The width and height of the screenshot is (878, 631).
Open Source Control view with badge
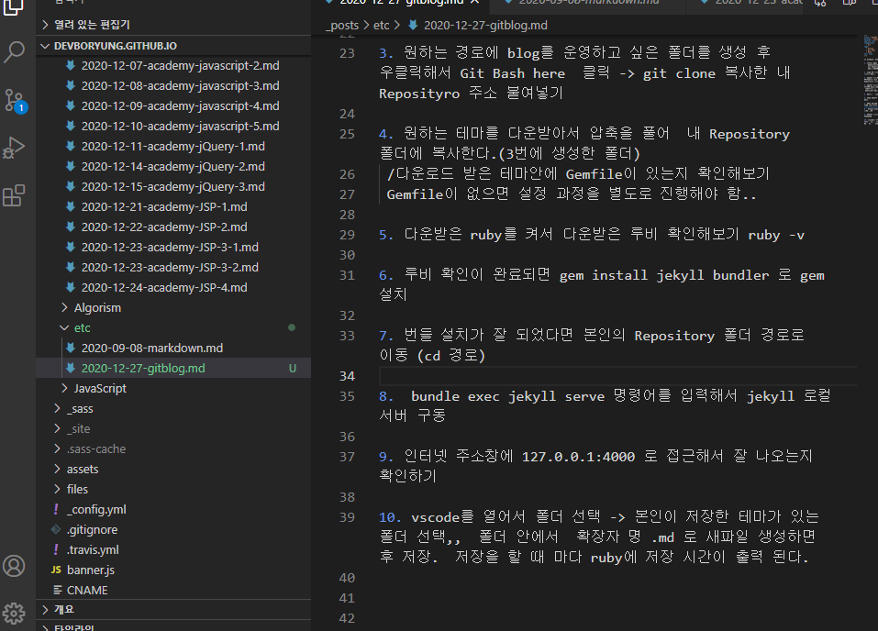(x=14, y=100)
